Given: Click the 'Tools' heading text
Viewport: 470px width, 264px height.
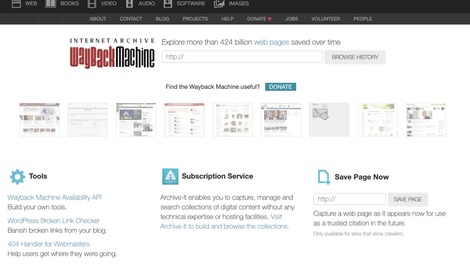Looking at the screenshot, I should pos(38,176).
